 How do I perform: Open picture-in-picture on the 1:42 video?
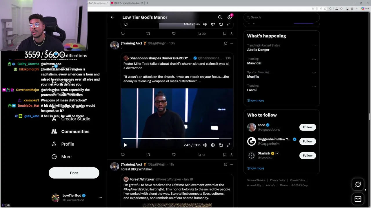[221, 24]
